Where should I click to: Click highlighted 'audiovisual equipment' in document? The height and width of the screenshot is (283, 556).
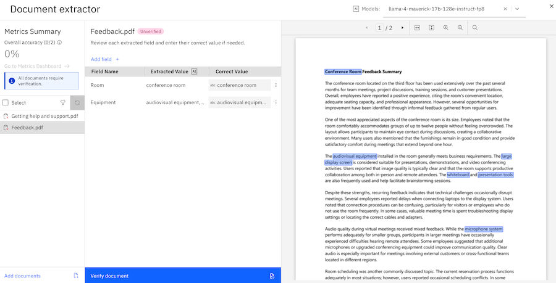tap(355, 156)
